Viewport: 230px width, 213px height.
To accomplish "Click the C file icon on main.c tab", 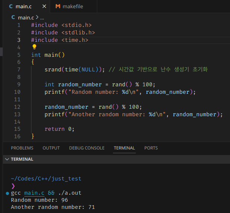I will [x=10, y=7].
